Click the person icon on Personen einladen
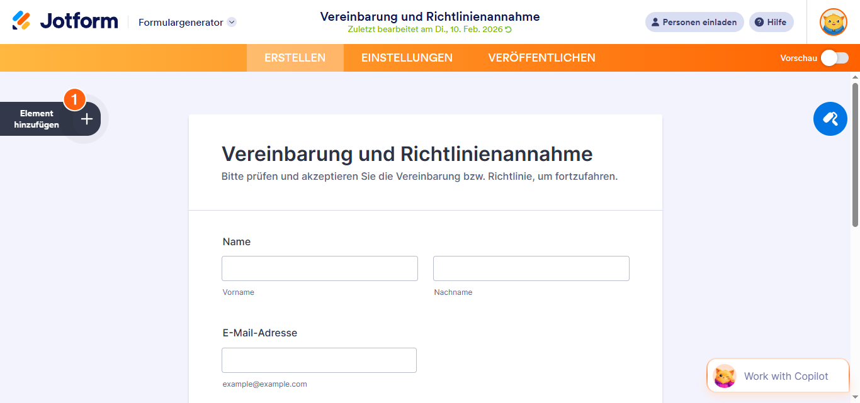860x403 pixels. pyautogui.click(x=655, y=22)
